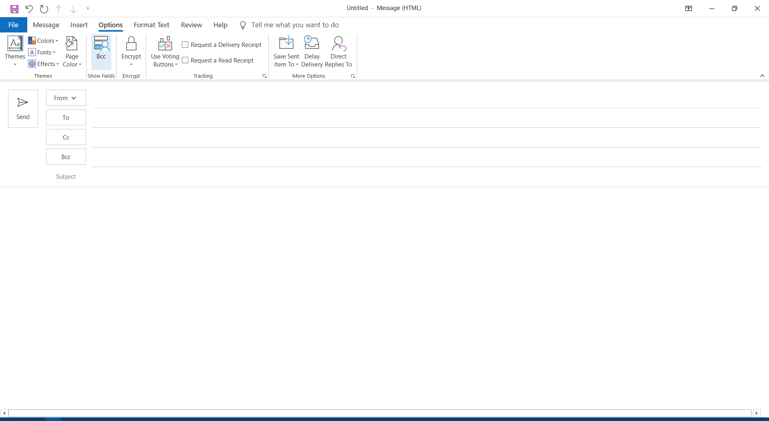
Task: Click the Save icon in quick access toolbar
Action: coord(14,8)
